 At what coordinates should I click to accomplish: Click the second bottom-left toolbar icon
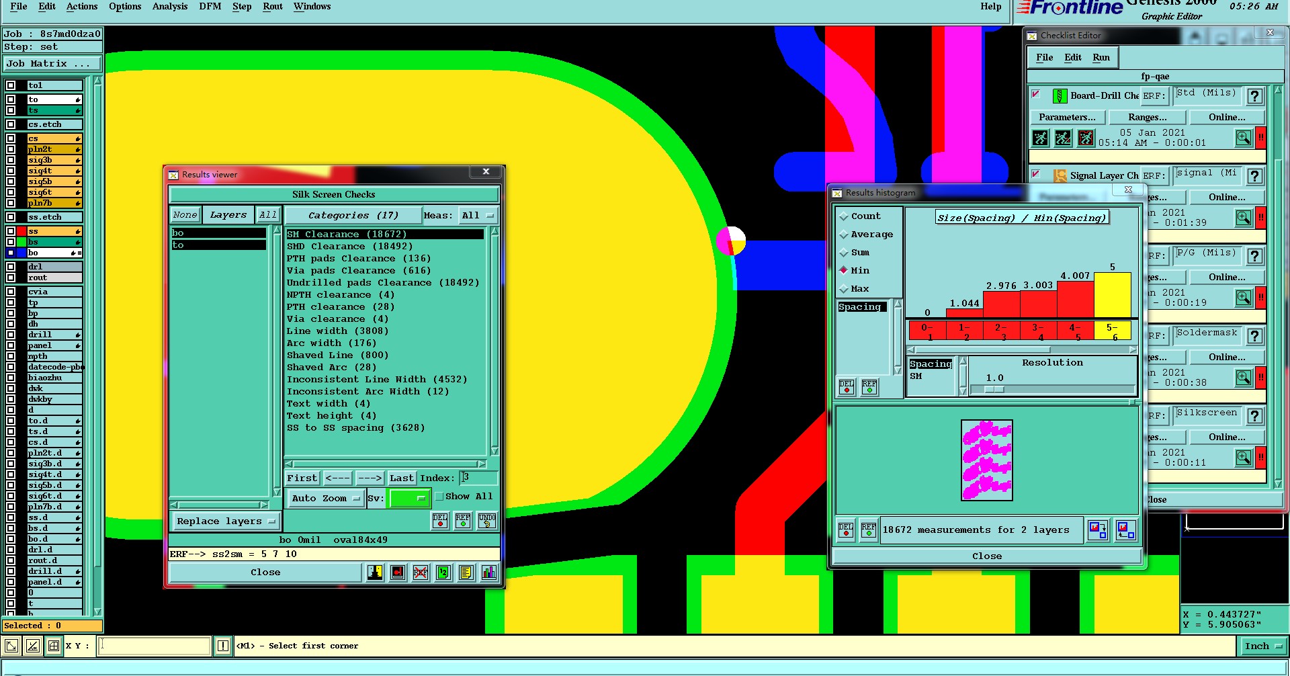[33, 646]
